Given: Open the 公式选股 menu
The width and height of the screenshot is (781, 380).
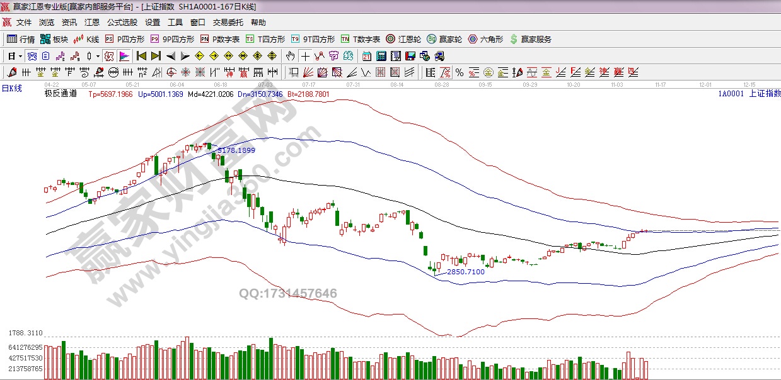Looking at the screenshot, I should pos(122,23).
